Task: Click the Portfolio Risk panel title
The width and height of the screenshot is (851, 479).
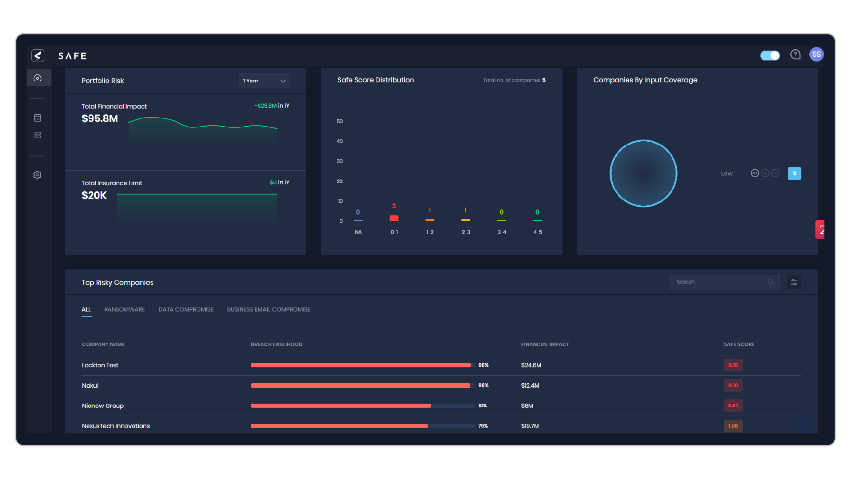Action: [x=102, y=81]
